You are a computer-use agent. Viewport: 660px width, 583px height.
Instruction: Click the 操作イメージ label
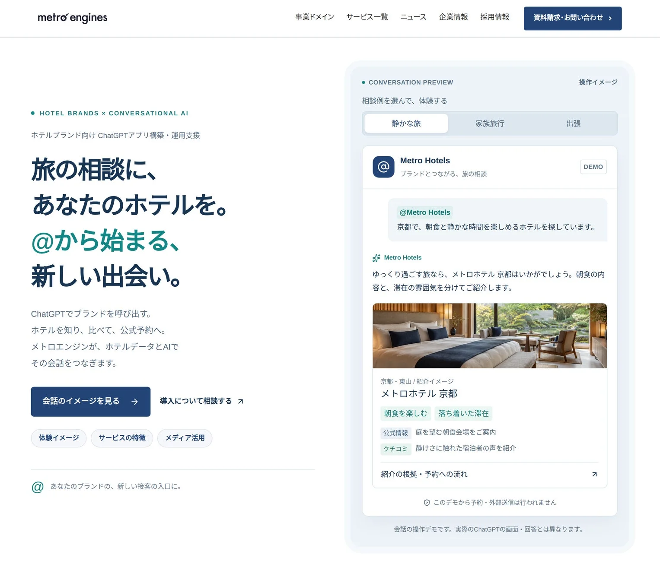[x=598, y=82]
